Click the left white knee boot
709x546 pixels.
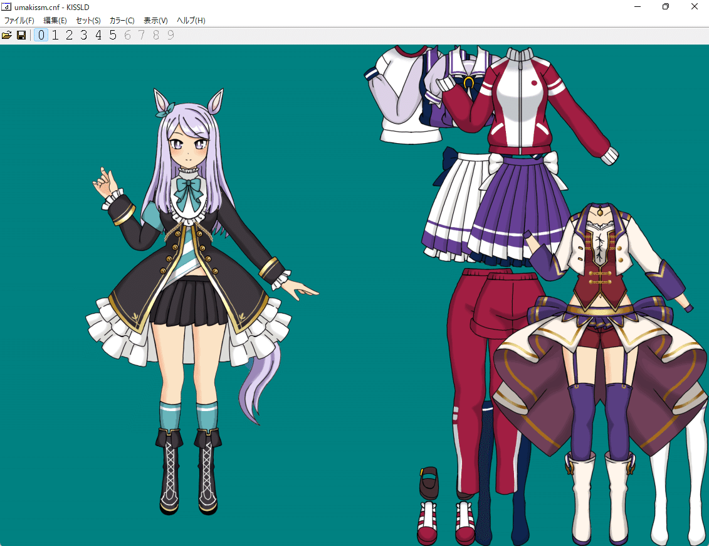click(x=582, y=498)
